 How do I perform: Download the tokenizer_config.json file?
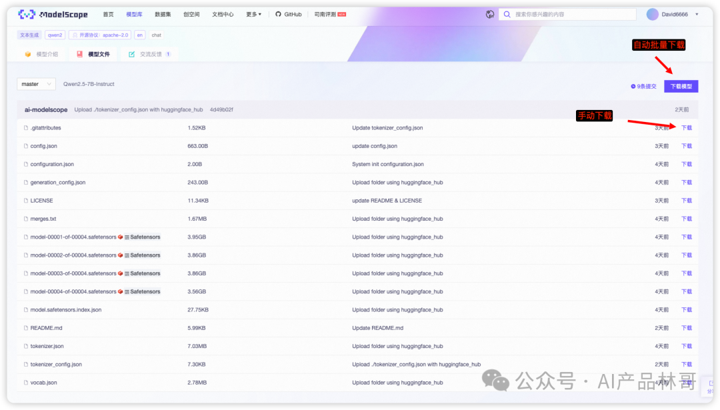(x=687, y=364)
